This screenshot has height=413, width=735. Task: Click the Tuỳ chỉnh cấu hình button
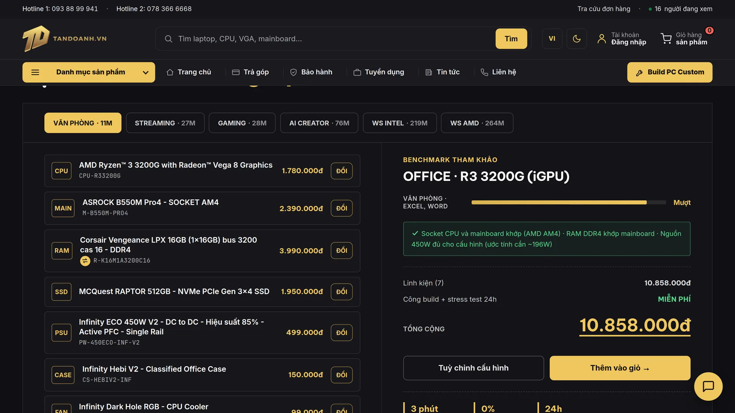pyautogui.click(x=474, y=368)
